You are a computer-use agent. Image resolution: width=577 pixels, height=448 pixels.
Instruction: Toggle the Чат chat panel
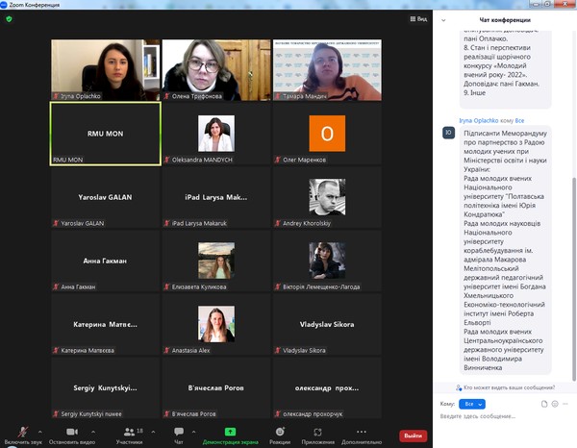[x=179, y=434]
